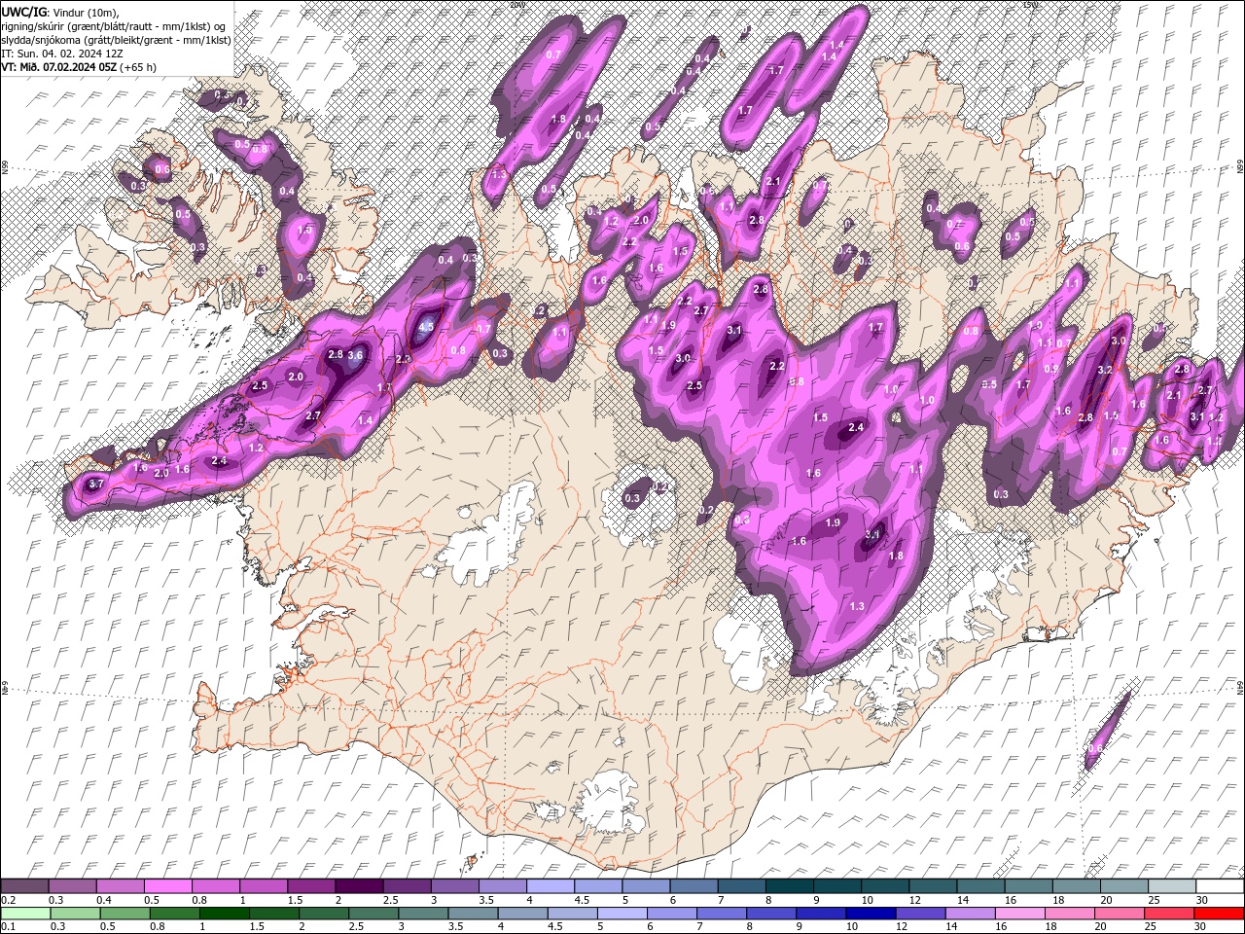Select bright pink upper swatch above 0.5 label
This screenshot has height=934, width=1245.
tap(167, 885)
